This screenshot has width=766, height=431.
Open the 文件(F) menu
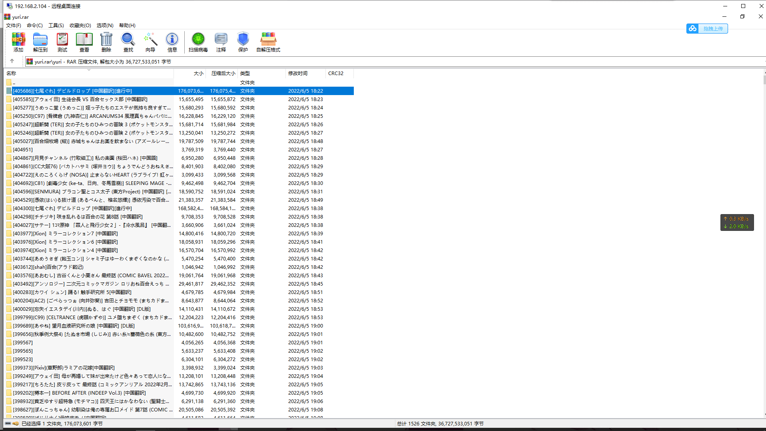coord(13,25)
